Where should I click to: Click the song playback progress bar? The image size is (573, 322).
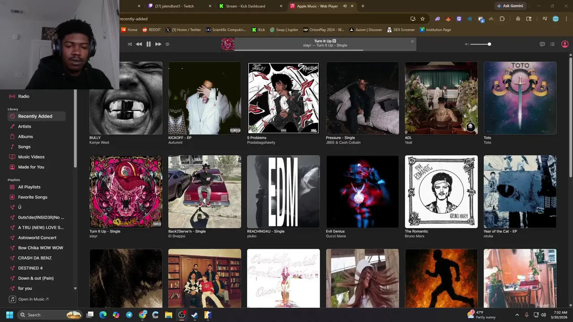click(x=325, y=50)
